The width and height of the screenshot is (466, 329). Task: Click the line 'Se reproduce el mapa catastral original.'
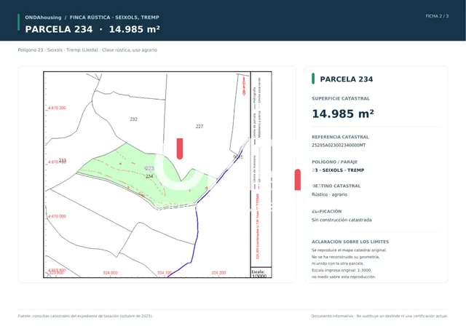pyautogui.click(x=349, y=250)
